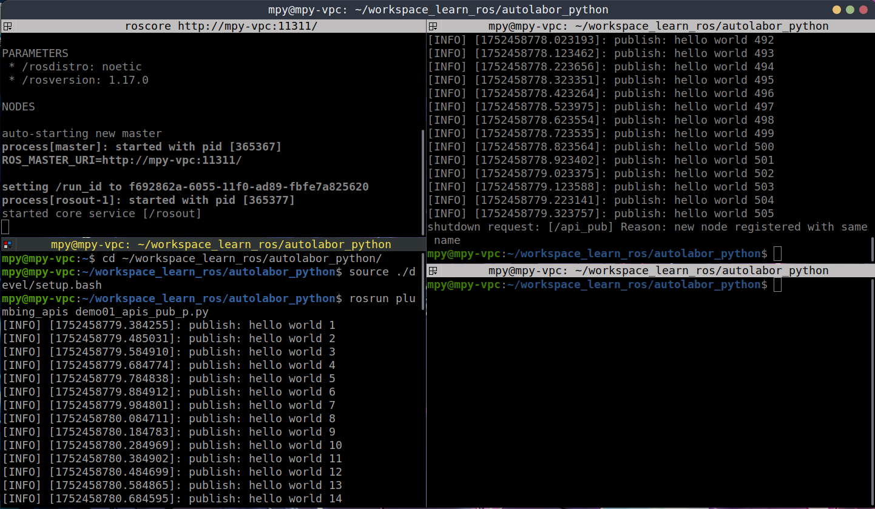Select the bottom-right pane's title bar
875x509 pixels.
click(658, 271)
